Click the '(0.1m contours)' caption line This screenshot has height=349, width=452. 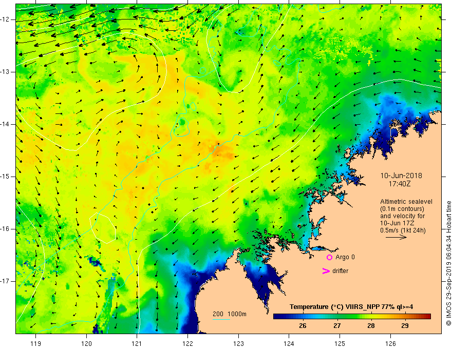(402, 209)
